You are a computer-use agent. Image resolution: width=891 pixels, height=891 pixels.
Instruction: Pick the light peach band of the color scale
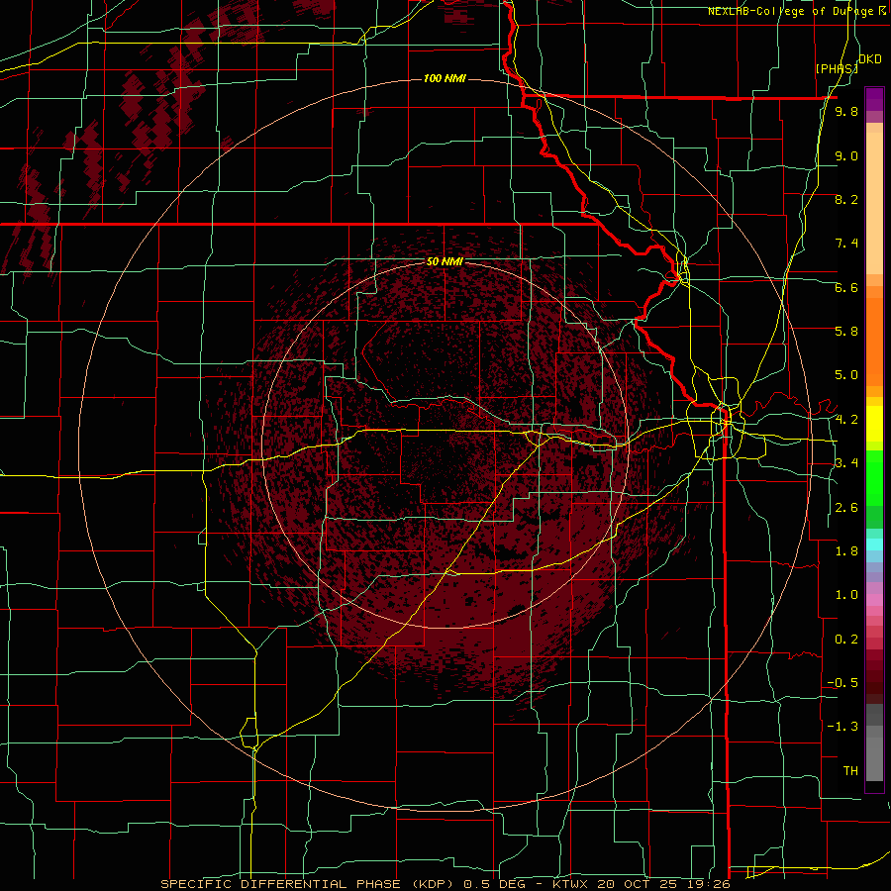tap(874, 203)
